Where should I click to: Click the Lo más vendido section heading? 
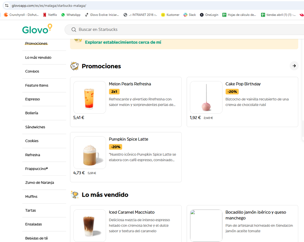(105, 195)
